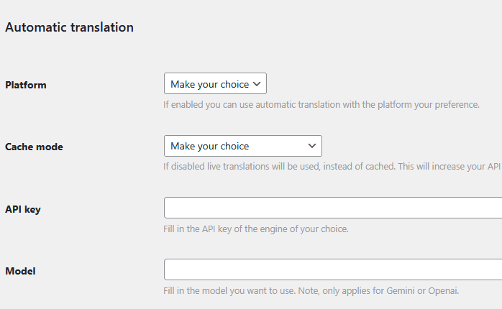Click the chevron arrow in Cache mode select
Screen dimensions: 502x309
(x=312, y=146)
